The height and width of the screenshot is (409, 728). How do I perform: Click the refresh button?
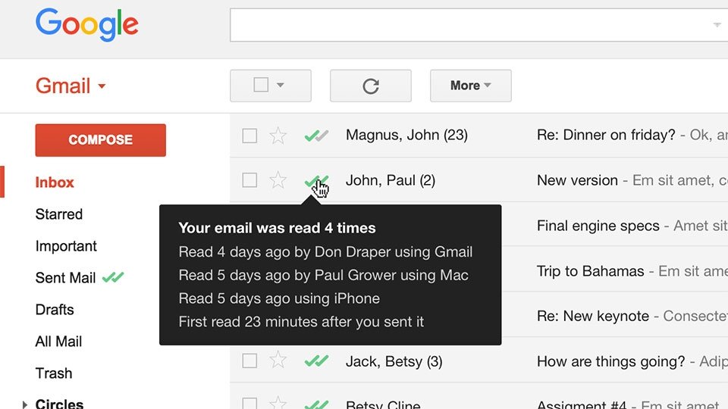tap(371, 86)
